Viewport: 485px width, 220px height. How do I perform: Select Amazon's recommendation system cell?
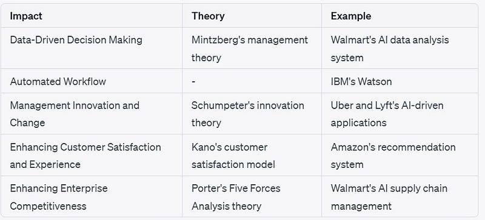point(400,155)
